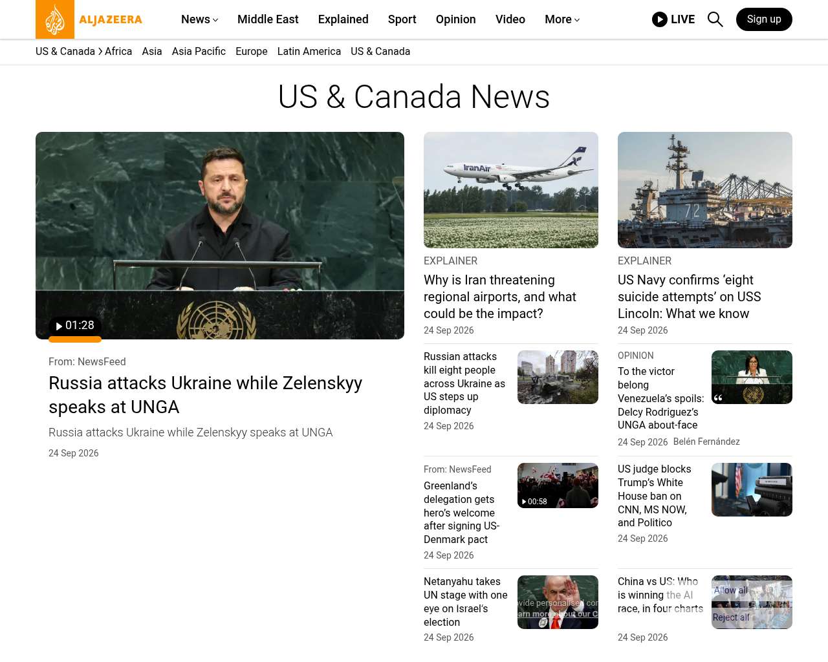Click the breadcrumb chevron after US & Canada
The width and height of the screenshot is (828, 662).
(x=100, y=51)
